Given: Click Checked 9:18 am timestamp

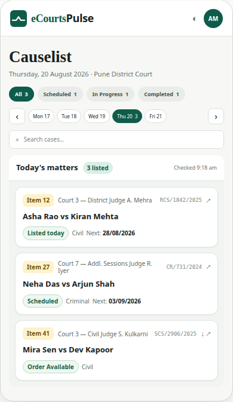Looking at the screenshot, I should pyautogui.click(x=195, y=168).
